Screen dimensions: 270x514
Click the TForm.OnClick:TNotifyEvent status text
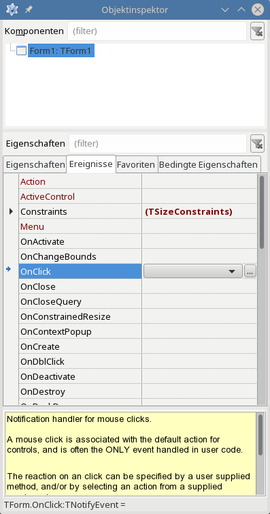(65, 504)
